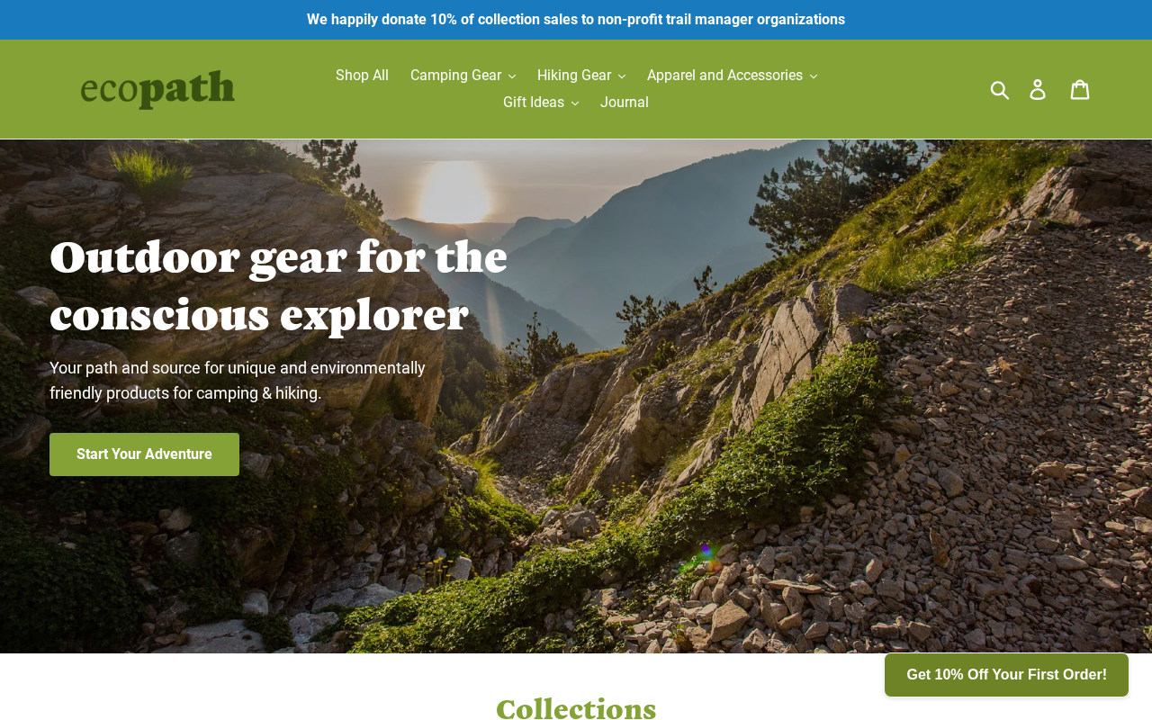The image size is (1152, 720).
Task: Open the Search magnifier icon
Action: pos(1000,89)
